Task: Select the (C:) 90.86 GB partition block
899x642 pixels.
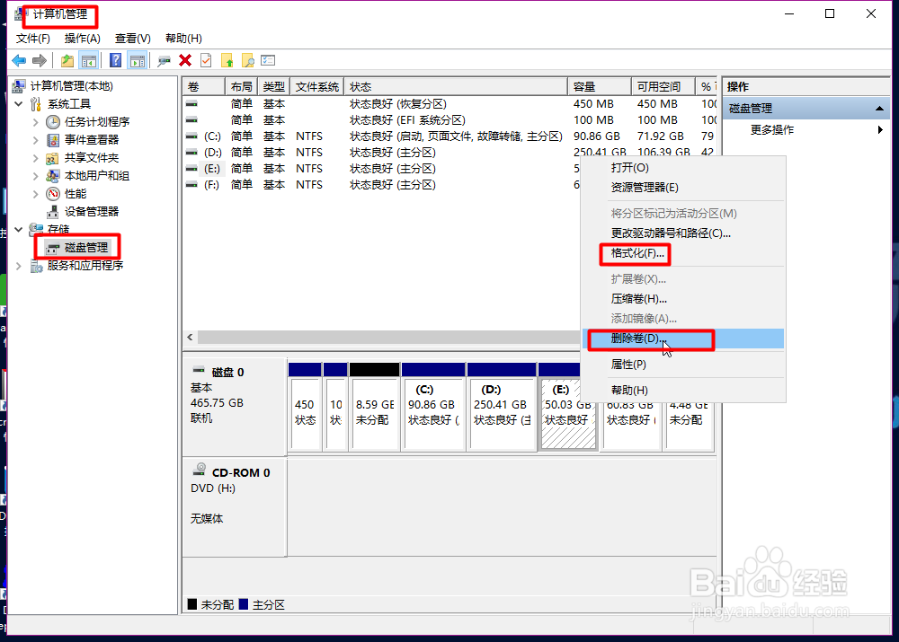Action: [433, 406]
